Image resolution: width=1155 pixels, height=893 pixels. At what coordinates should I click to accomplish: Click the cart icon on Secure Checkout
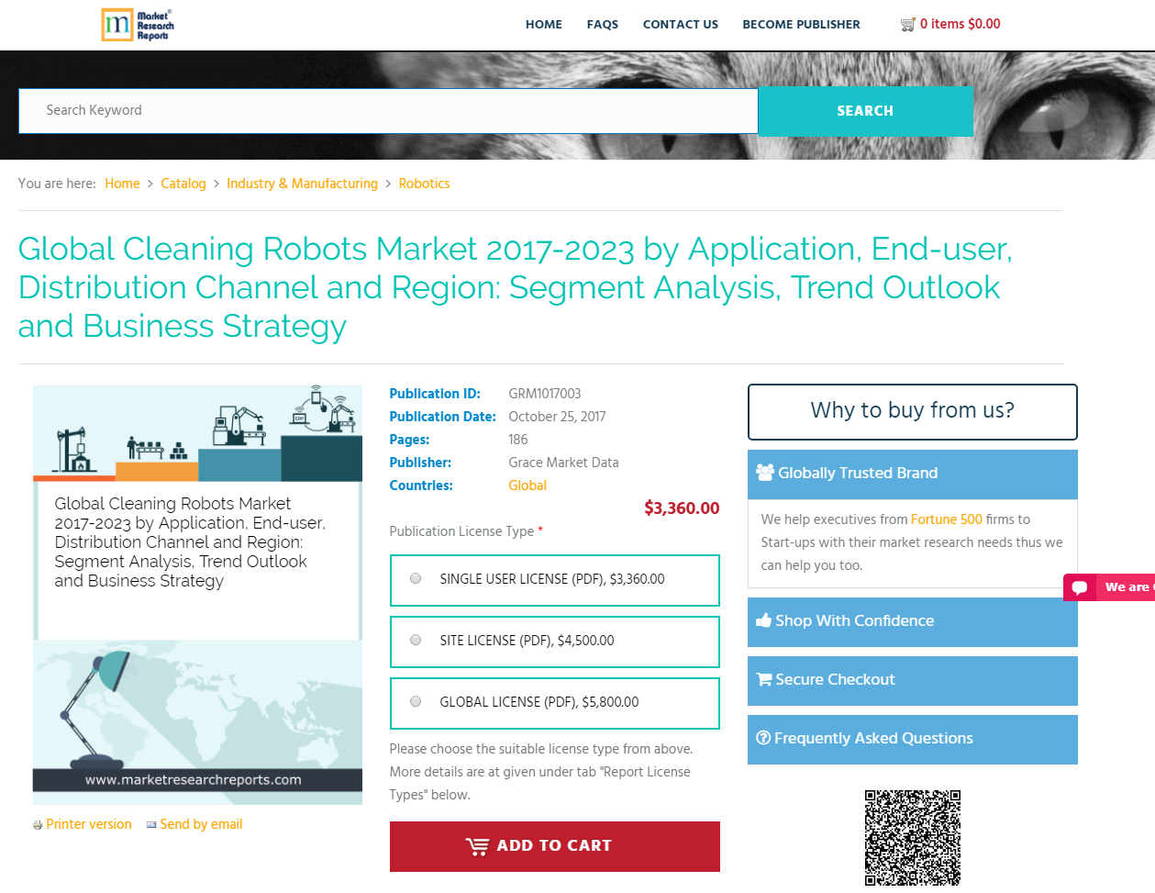764,679
